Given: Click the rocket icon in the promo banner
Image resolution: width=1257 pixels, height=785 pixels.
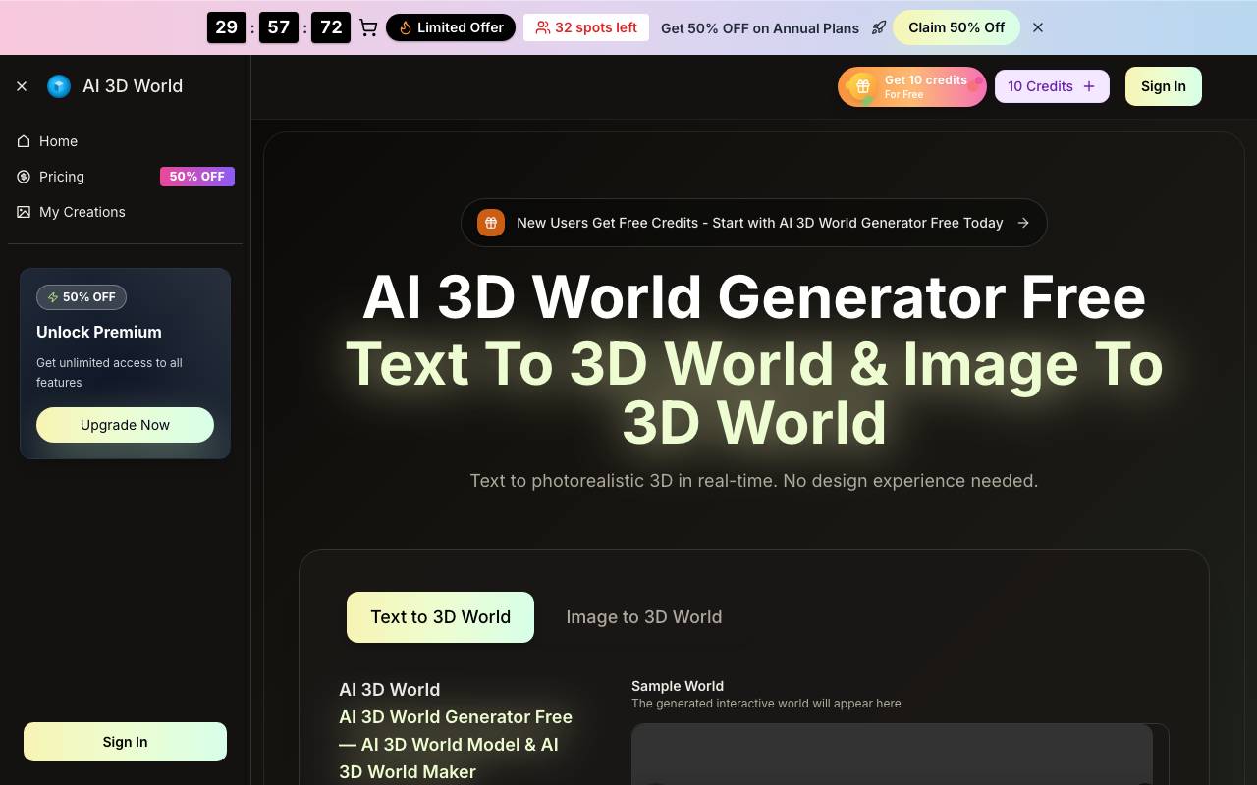Looking at the screenshot, I should 879,27.
